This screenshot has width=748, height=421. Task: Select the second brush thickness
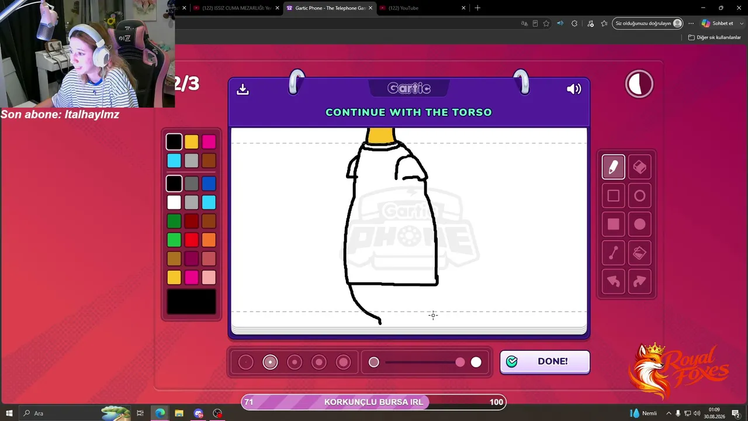270,363
